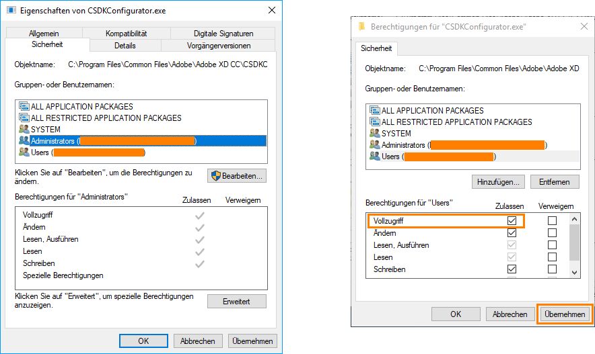595x354 pixels.
Task: Select the SYSTEM entry in properties list
Action: coord(46,130)
